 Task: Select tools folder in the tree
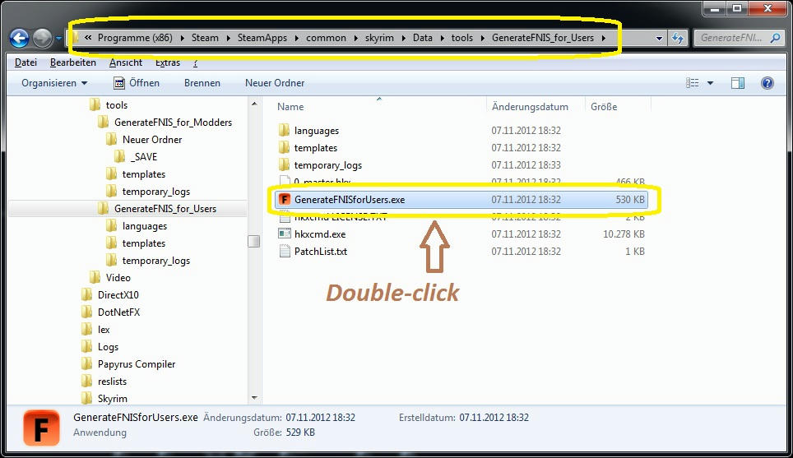(x=117, y=105)
